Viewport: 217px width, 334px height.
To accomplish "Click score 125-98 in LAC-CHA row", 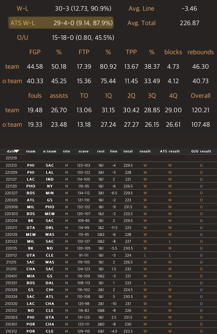I will coord(84,304).
